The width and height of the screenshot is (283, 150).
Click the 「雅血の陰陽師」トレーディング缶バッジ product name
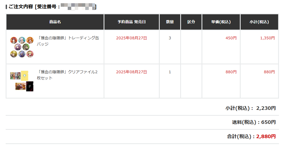68,41
